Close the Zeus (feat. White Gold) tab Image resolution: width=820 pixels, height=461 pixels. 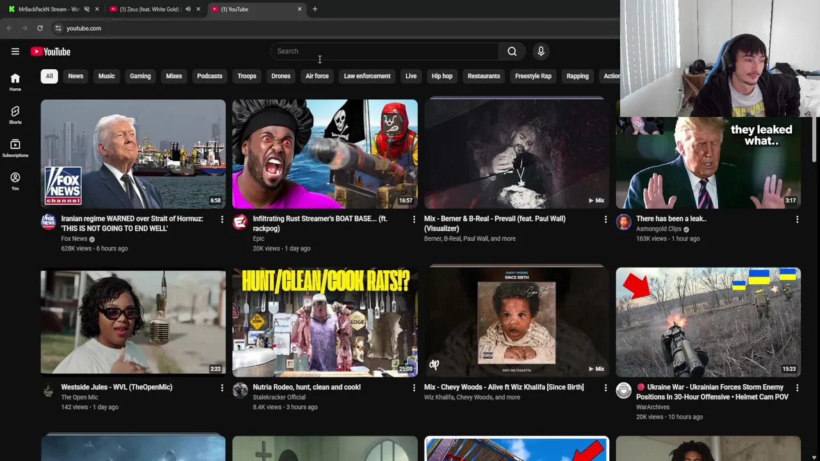pyautogui.click(x=198, y=9)
